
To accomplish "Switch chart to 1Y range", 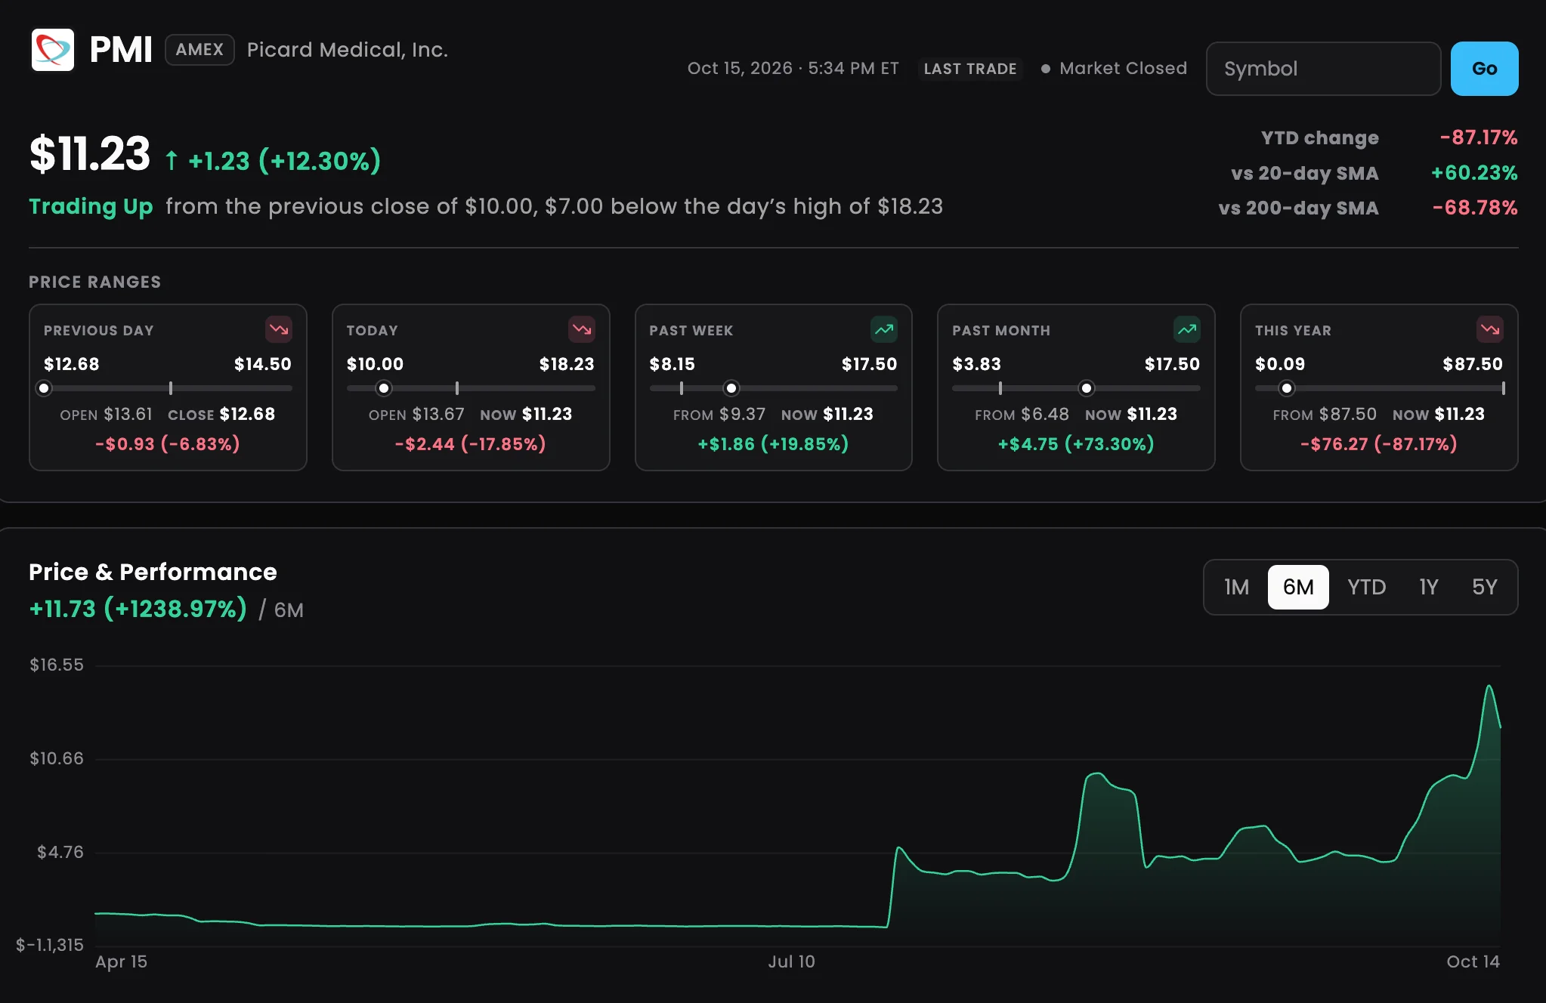I will pos(1428,587).
